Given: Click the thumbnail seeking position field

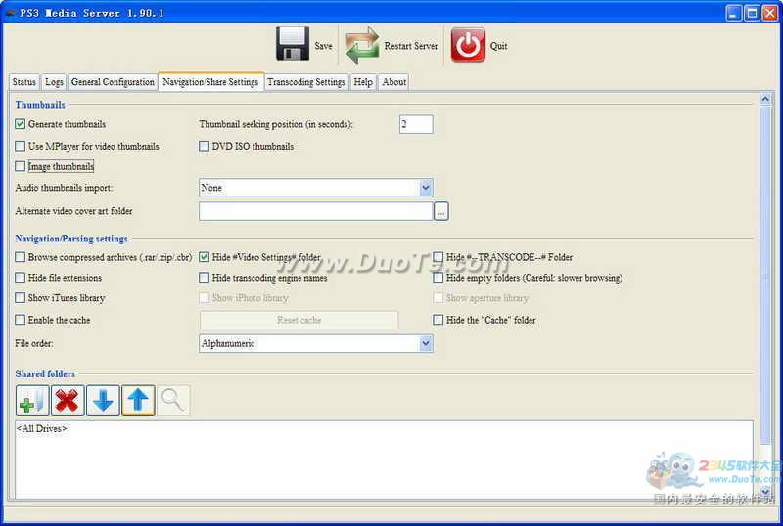Looking at the screenshot, I should [416, 124].
